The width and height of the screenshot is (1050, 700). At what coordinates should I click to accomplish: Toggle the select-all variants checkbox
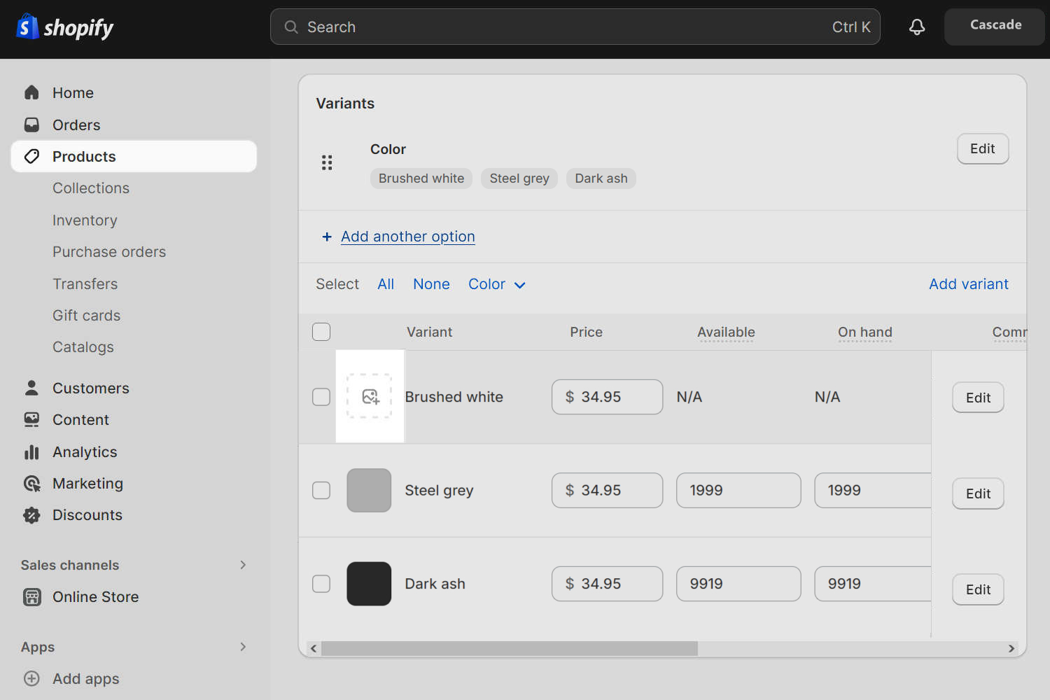[321, 332]
